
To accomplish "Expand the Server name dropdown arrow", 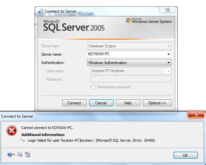I will click(x=168, y=54).
